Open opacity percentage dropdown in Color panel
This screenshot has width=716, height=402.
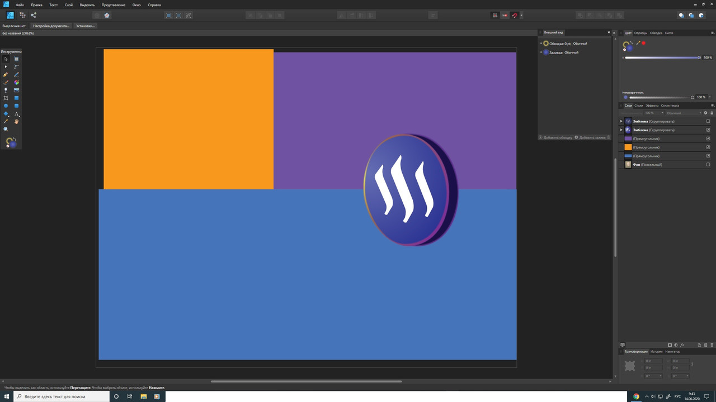pos(710,97)
